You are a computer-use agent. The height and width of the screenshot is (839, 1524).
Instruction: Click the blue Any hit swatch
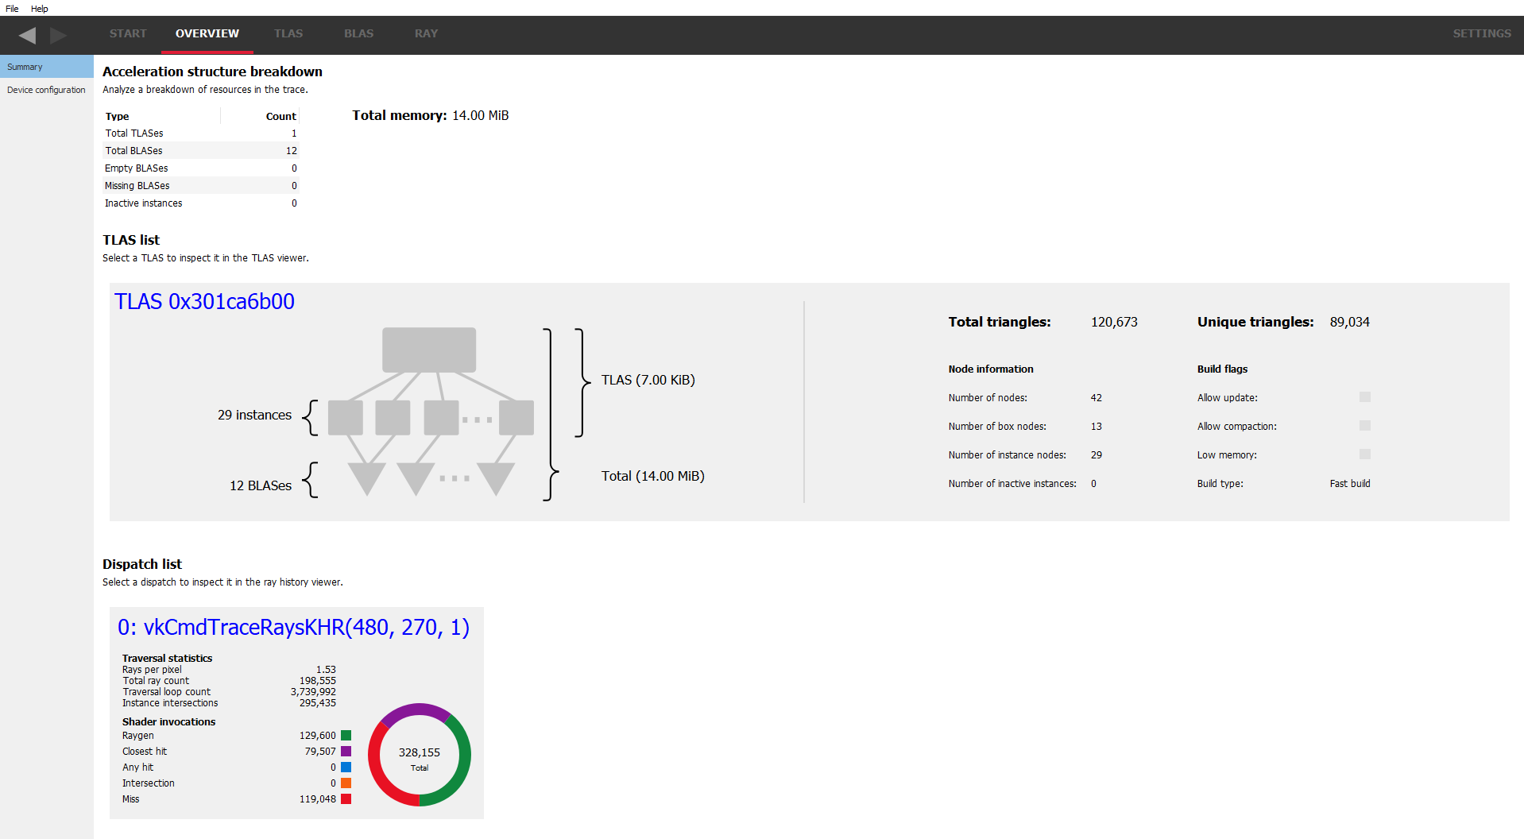[346, 767]
